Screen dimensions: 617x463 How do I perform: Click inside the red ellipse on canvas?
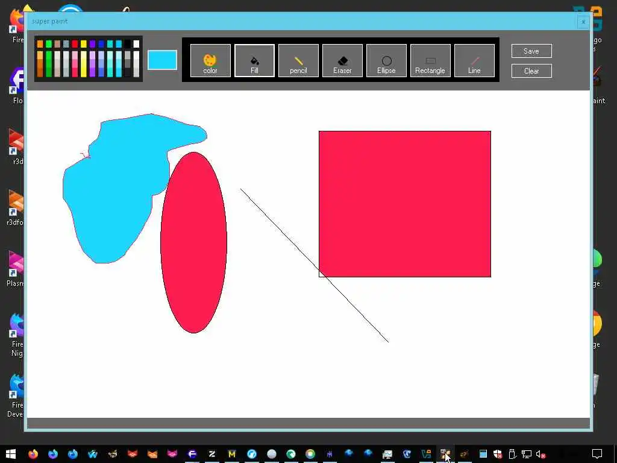click(193, 242)
